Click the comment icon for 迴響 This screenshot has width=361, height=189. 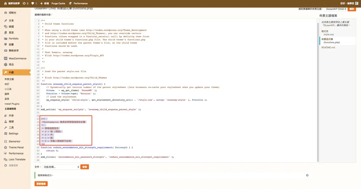click(x=5, y=45)
